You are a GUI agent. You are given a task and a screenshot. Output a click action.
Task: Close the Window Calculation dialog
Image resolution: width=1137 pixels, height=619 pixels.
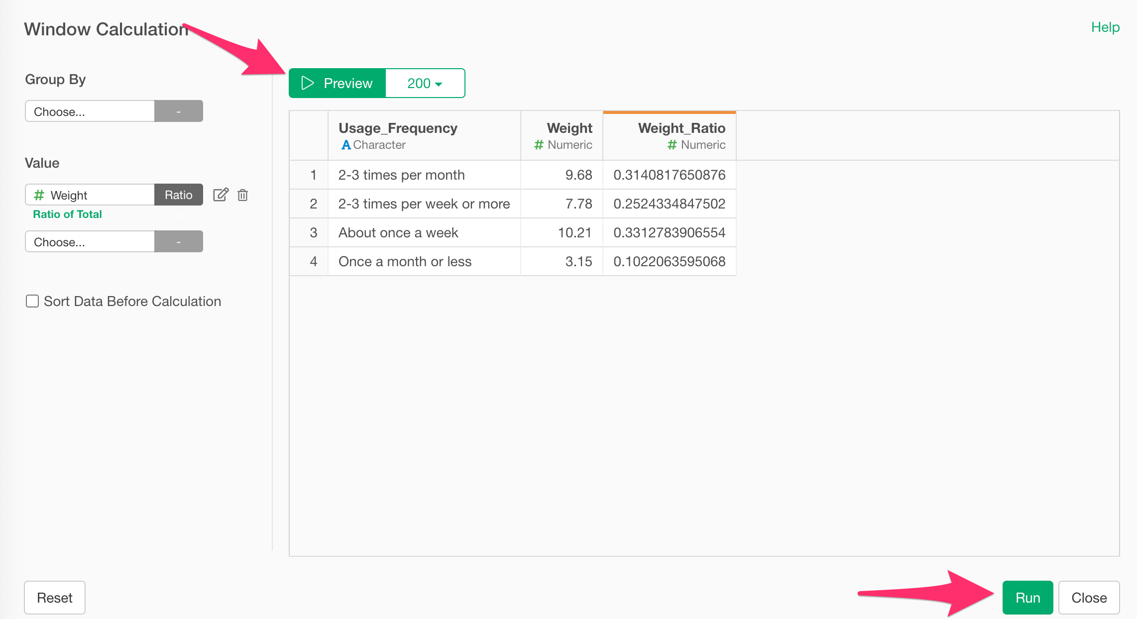coord(1089,598)
